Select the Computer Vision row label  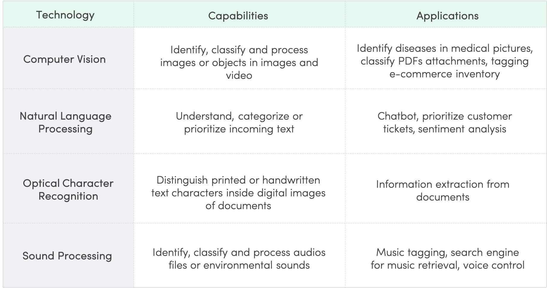pyautogui.click(x=65, y=59)
